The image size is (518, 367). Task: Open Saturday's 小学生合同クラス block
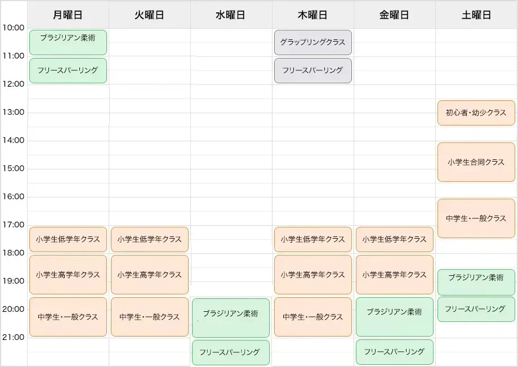[476, 162]
